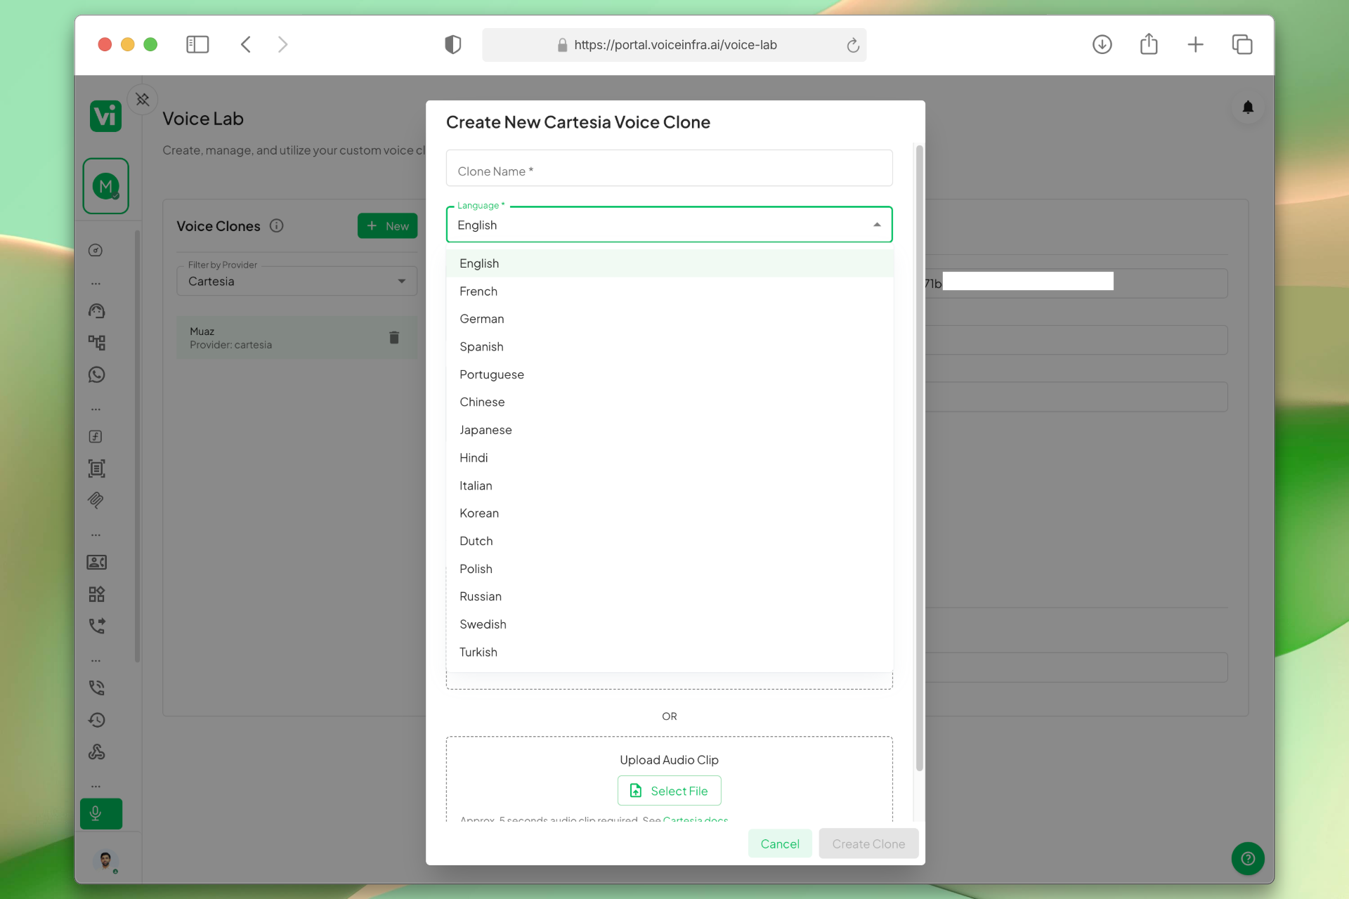Open the workflow tree sidebar icon
The height and width of the screenshot is (899, 1349).
96,343
